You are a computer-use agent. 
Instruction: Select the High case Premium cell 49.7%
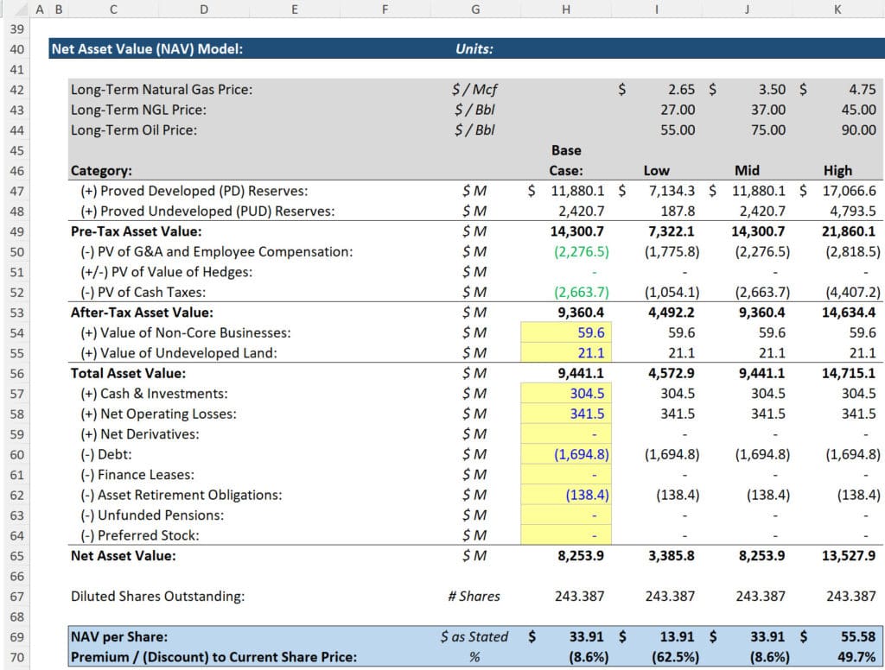pyautogui.click(x=856, y=654)
